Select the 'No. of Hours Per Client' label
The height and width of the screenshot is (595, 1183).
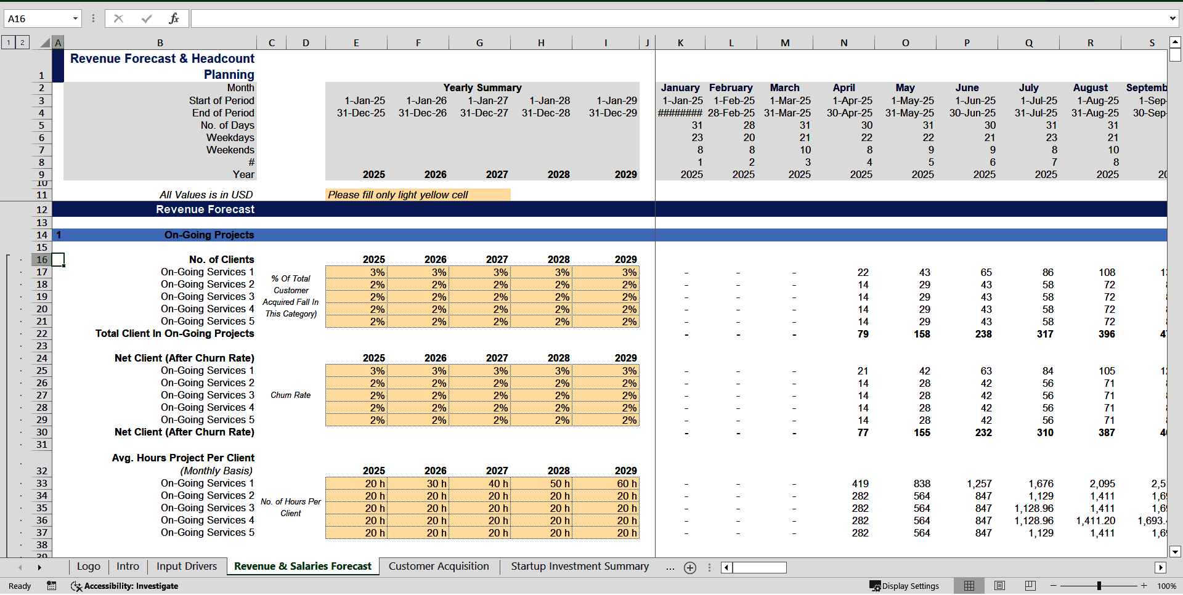pos(290,508)
